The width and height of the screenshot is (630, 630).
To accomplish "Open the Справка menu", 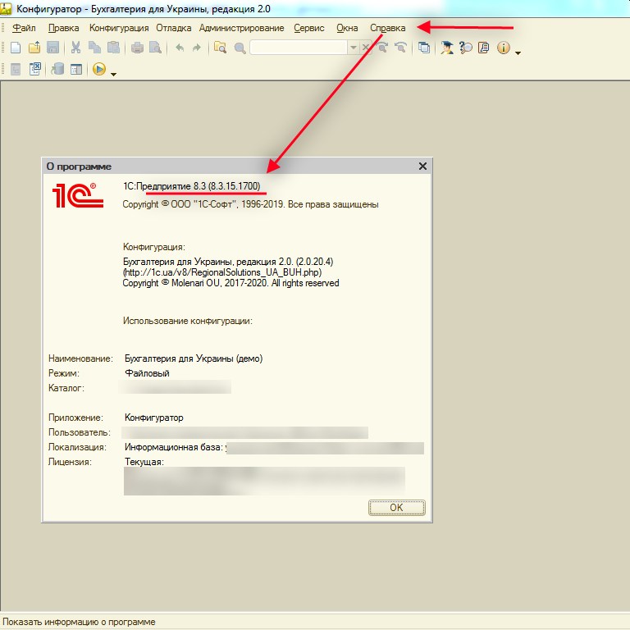I will (388, 28).
